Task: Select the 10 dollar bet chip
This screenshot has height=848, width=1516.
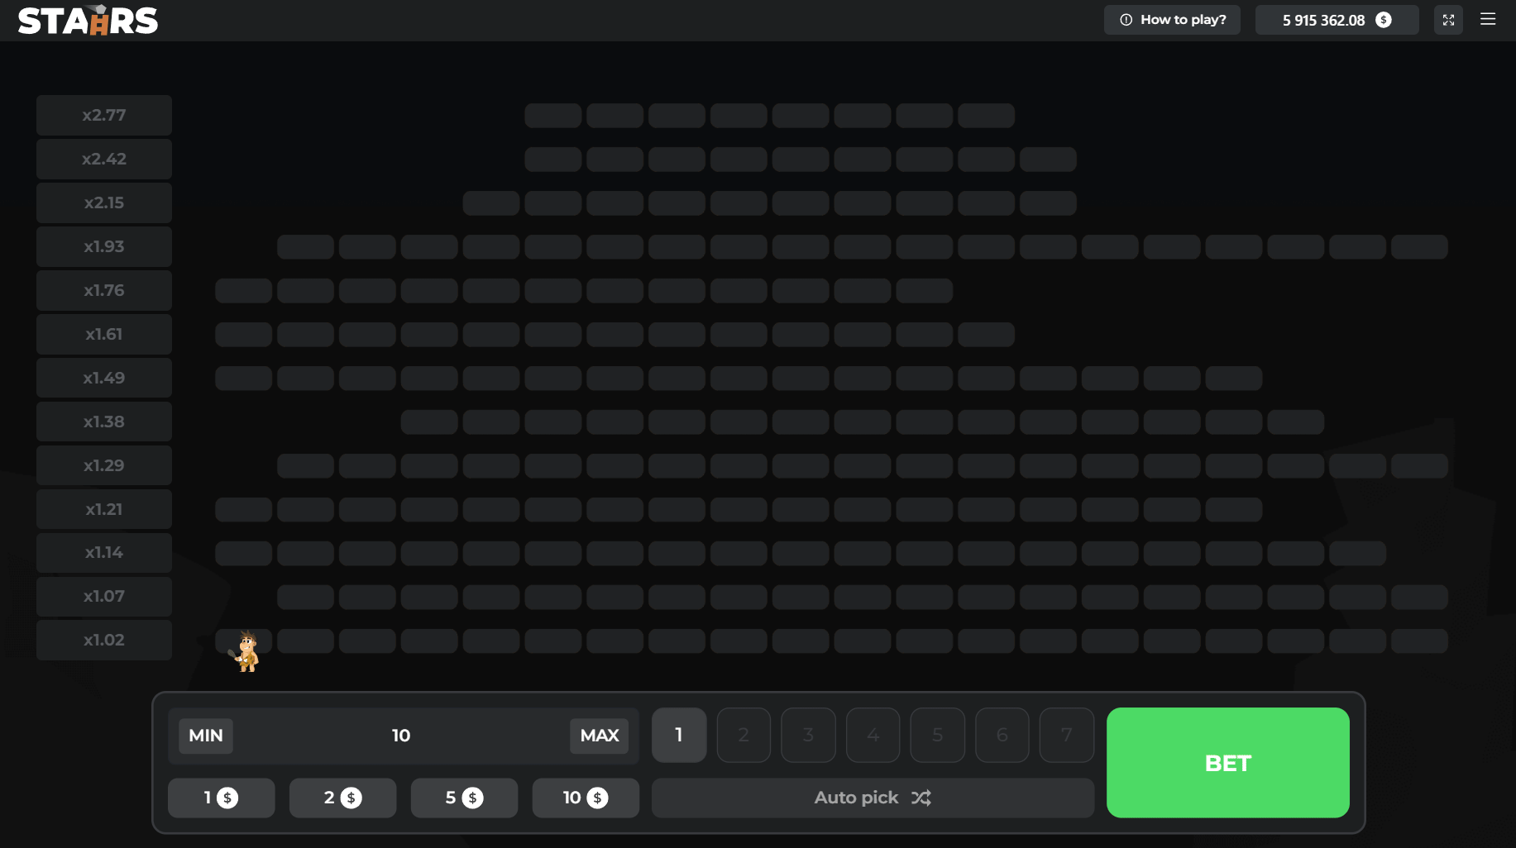Action: [586, 798]
